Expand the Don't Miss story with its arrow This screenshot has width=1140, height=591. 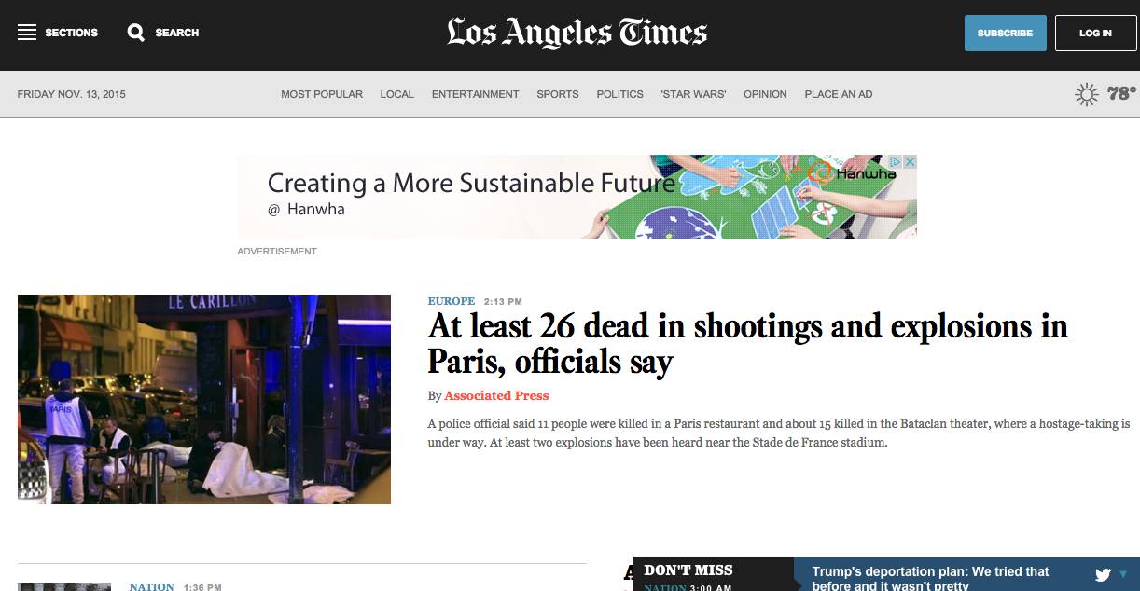1124,574
